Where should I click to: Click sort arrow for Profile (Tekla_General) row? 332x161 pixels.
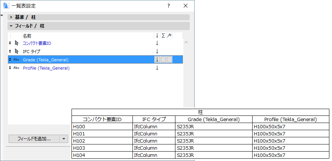pyautogui.click(x=157, y=68)
